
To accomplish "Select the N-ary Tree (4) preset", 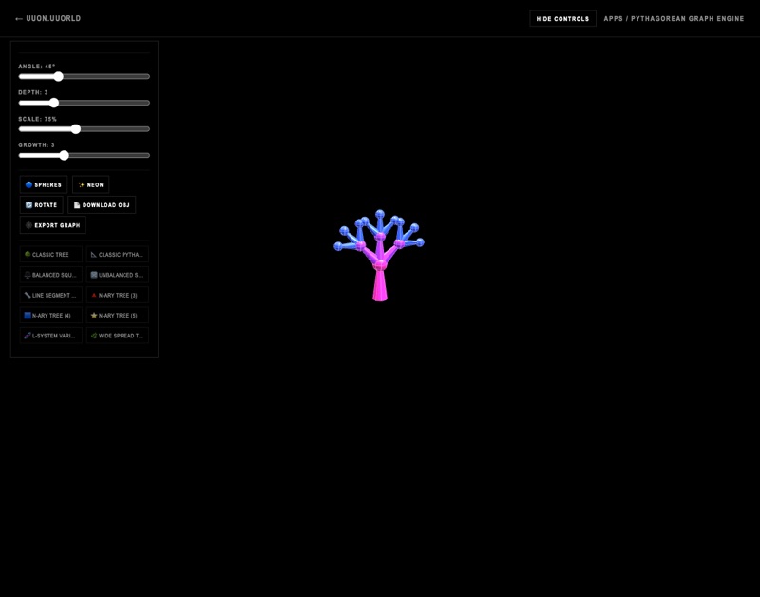I will click(51, 316).
